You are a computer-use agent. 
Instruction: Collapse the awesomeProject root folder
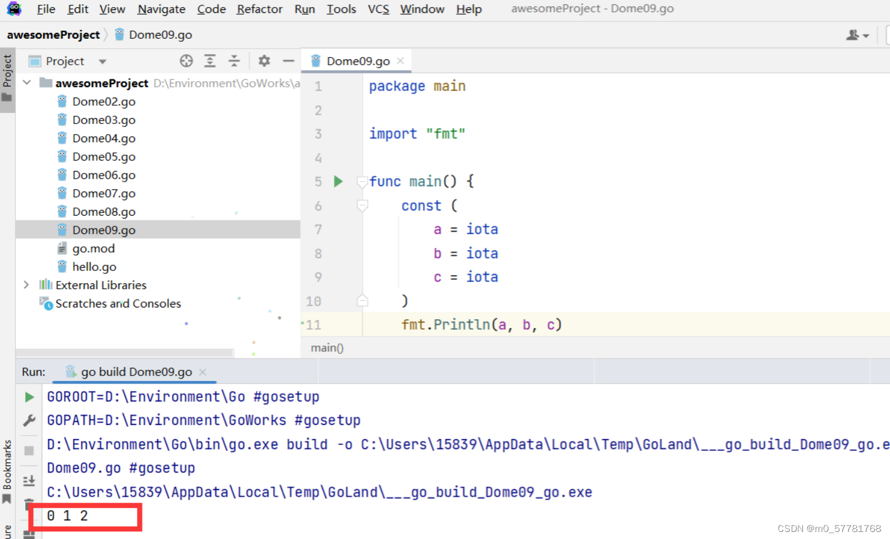pyautogui.click(x=26, y=83)
